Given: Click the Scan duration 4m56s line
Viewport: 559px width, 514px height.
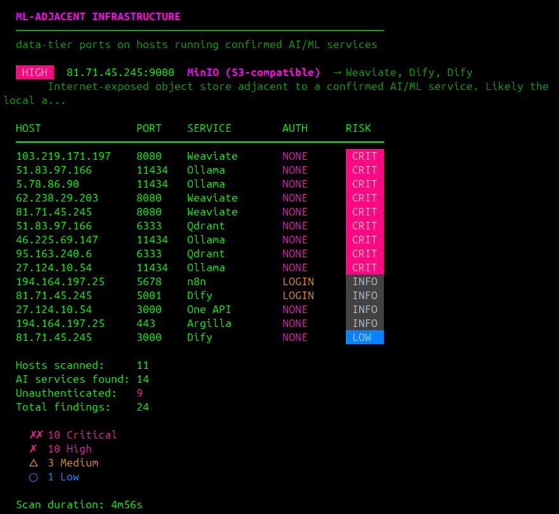Looking at the screenshot, I should 79,504.
